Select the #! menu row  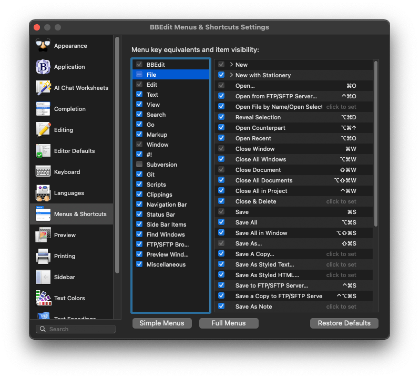click(171, 155)
